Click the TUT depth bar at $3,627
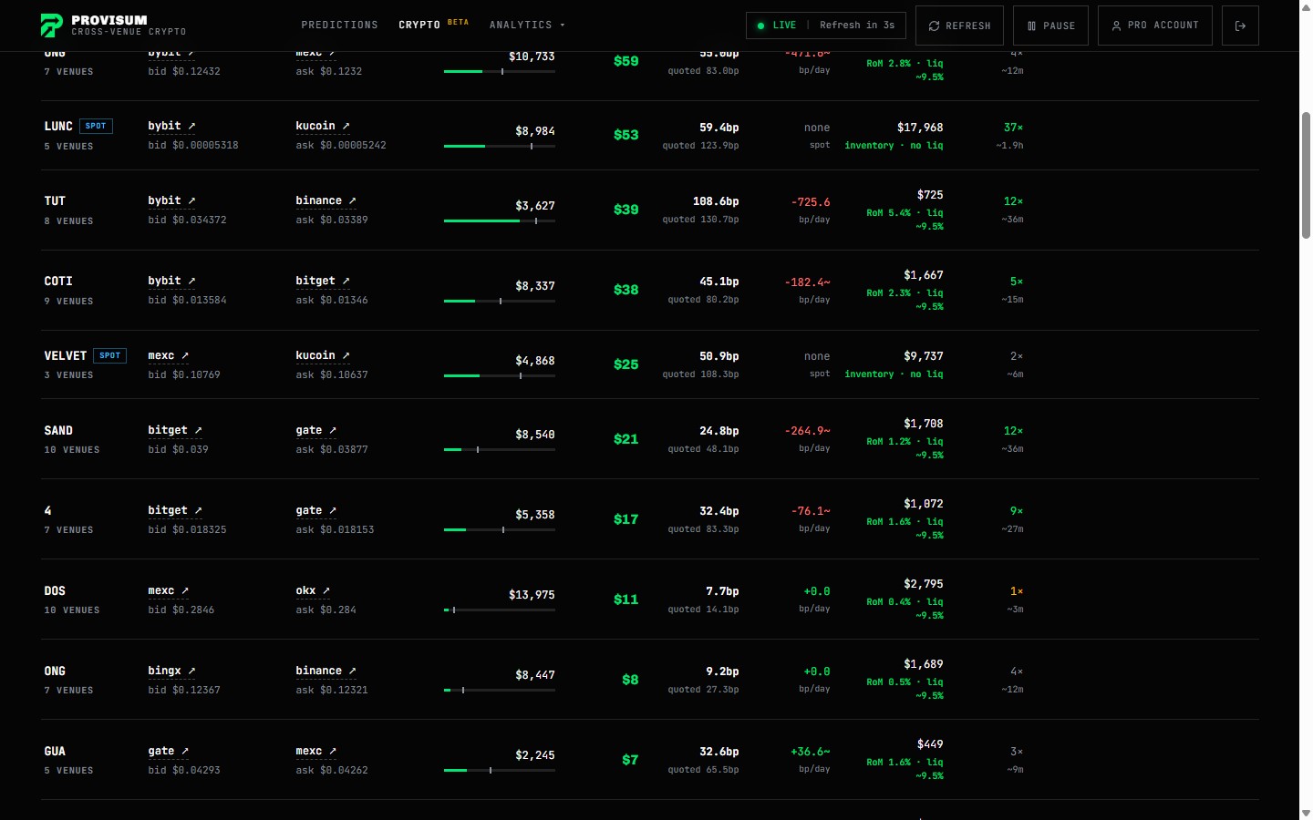Image resolution: width=1313 pixels, height=820 pixels. point(500,220)
